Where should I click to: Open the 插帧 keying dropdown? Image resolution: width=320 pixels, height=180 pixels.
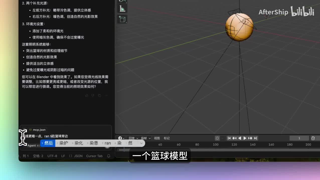(x=146, y=138)
